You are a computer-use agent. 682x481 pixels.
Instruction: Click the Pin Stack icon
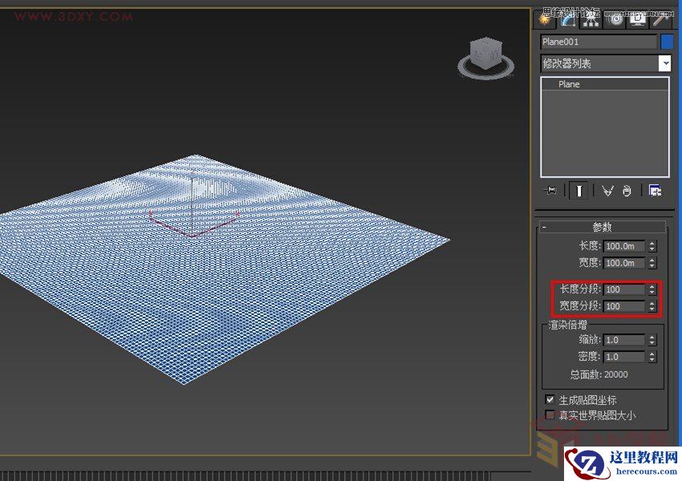point(551,191)
